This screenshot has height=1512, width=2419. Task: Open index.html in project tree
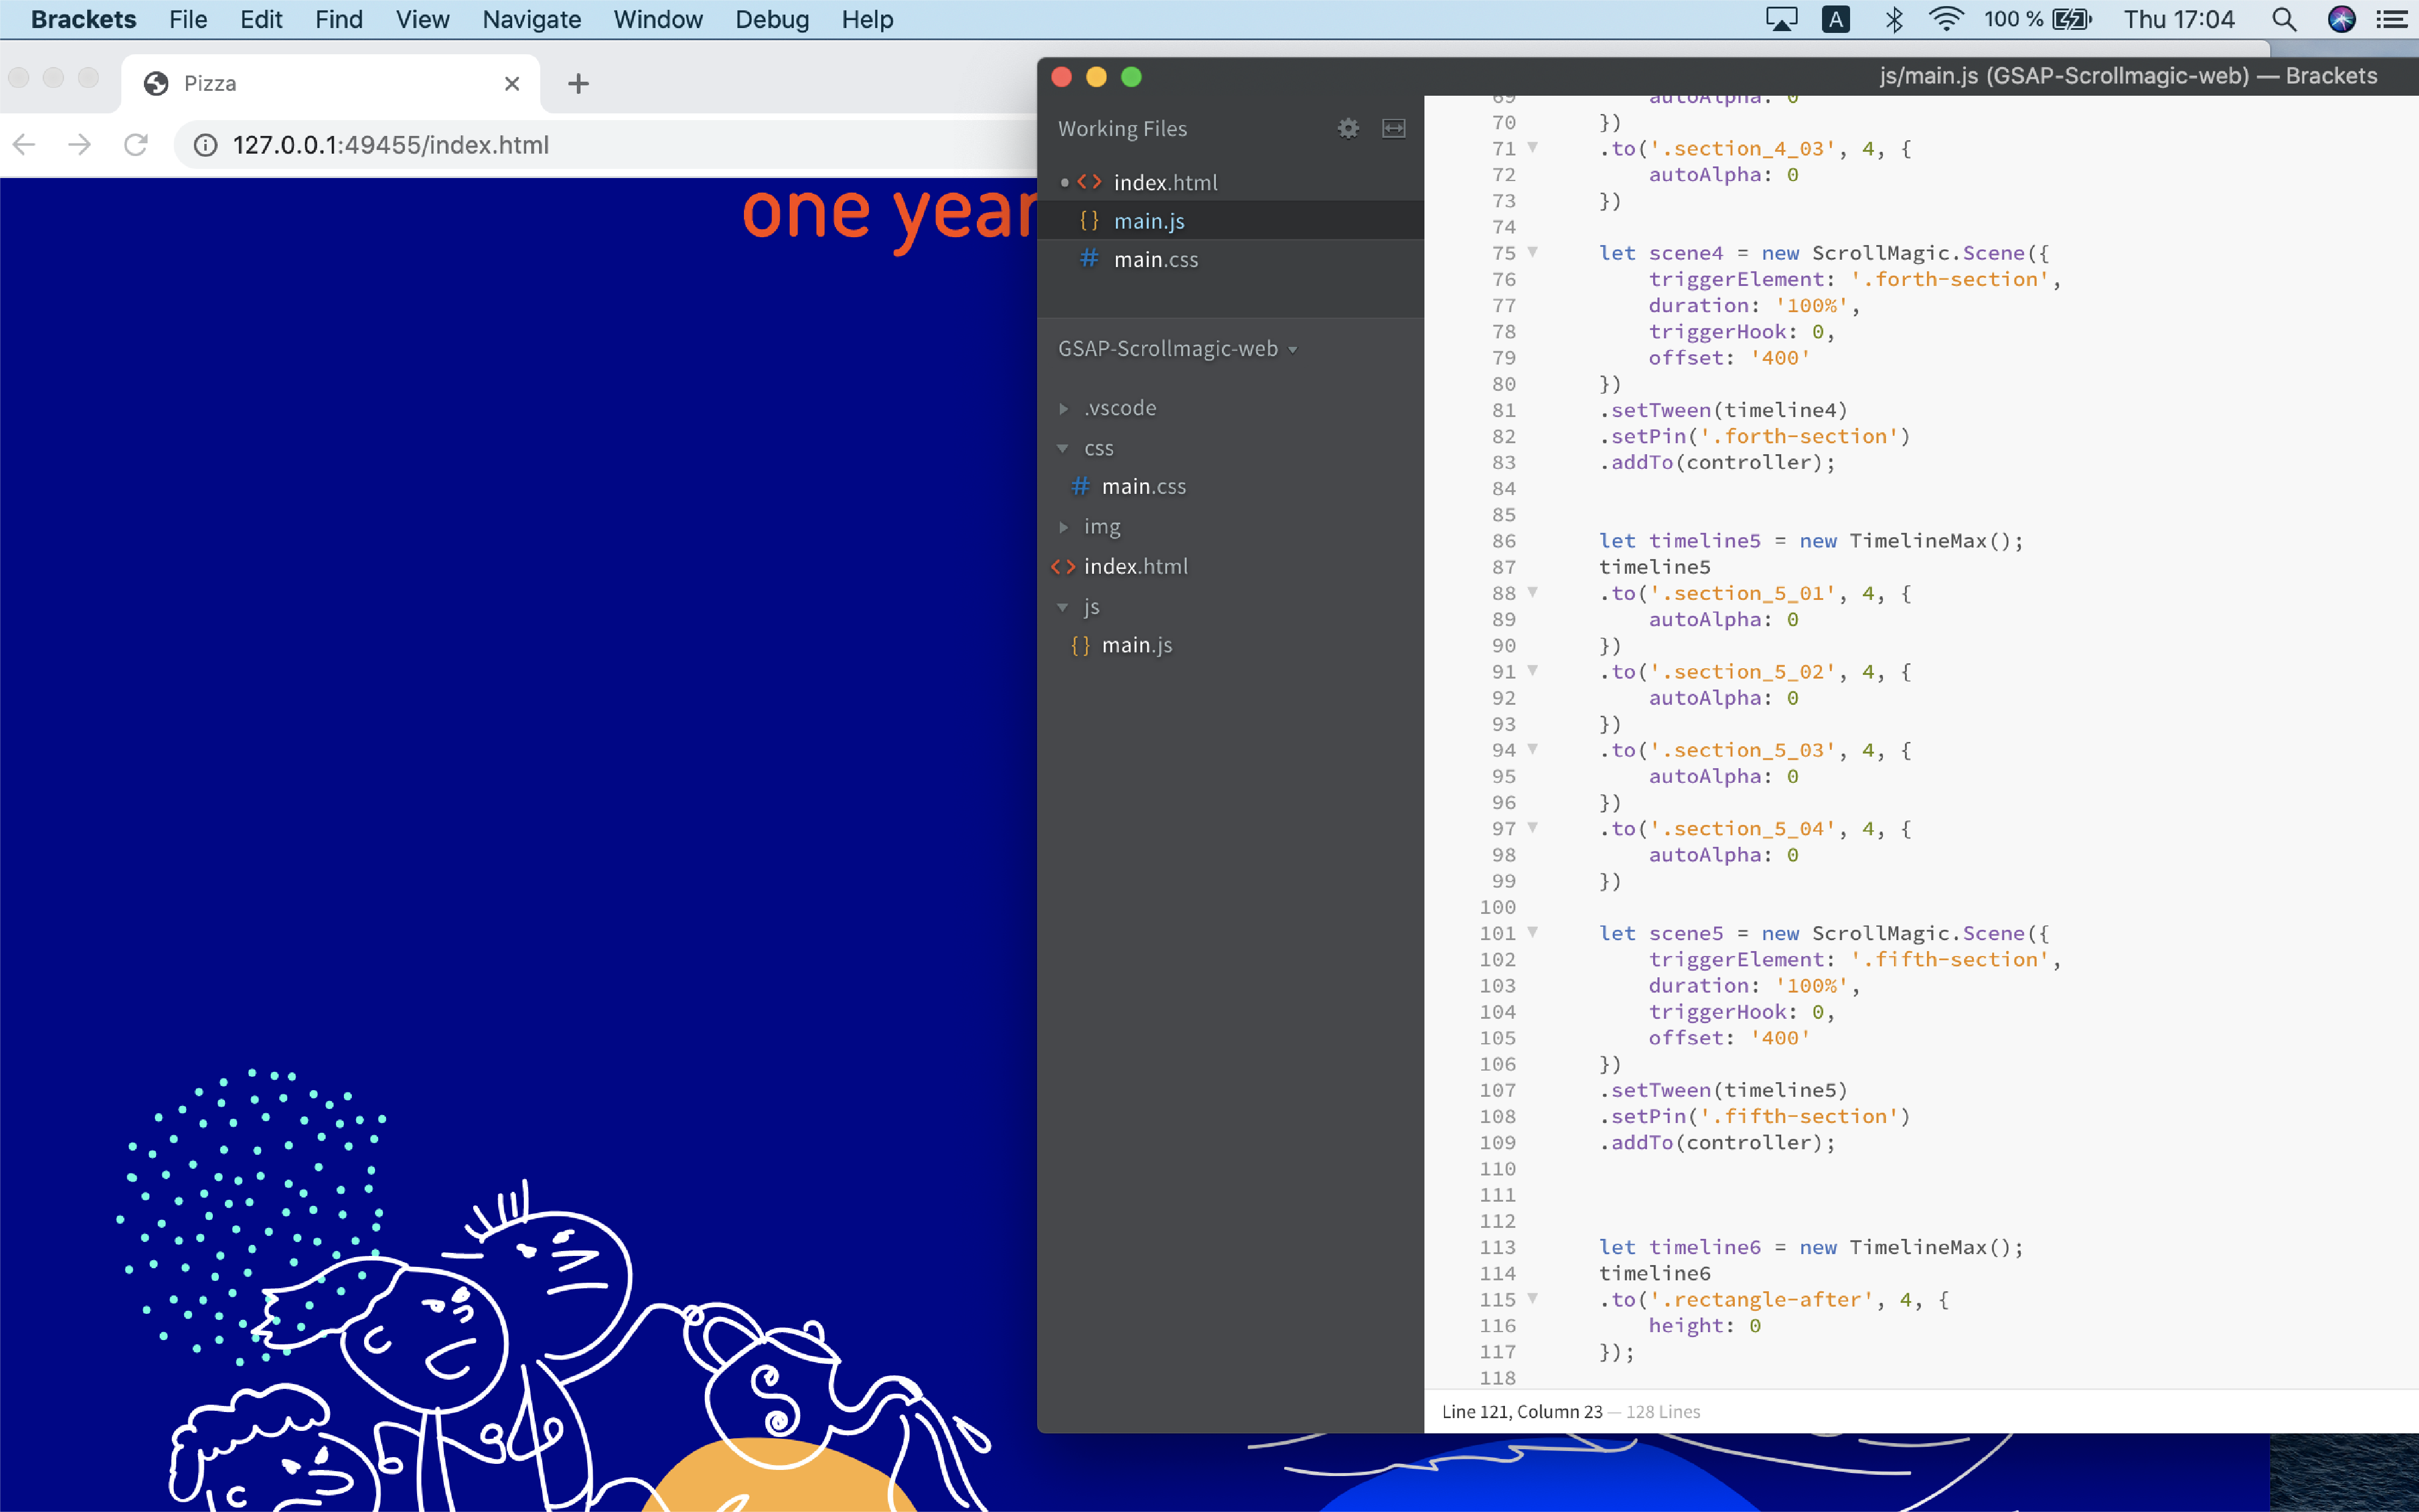click(x=1135, y=566)
